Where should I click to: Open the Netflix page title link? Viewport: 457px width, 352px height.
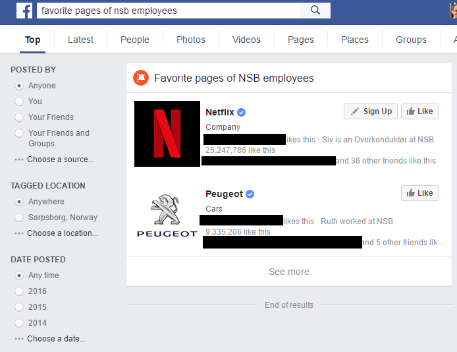[220, 112]
